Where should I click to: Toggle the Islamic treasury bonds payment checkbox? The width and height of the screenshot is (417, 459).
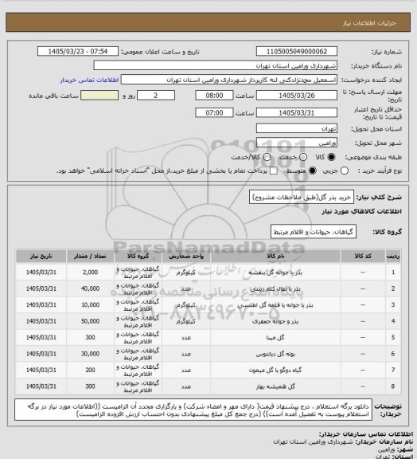pos(274,171)
